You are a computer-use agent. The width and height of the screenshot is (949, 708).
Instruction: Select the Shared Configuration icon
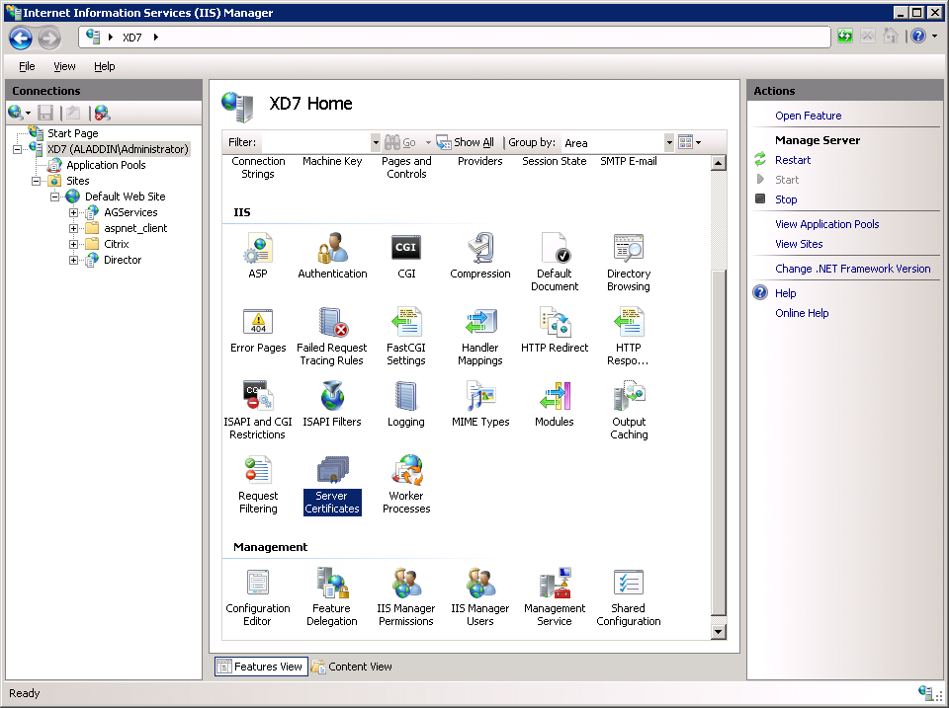tap(629, 596)
